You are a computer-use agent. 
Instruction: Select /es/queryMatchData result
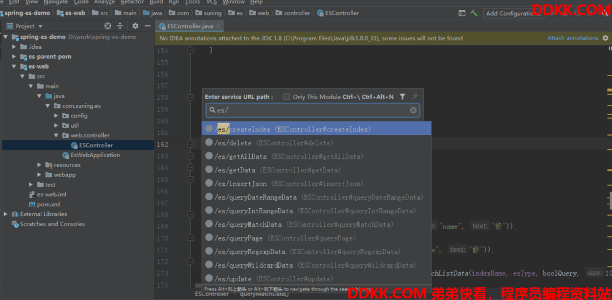click(317, 225)
